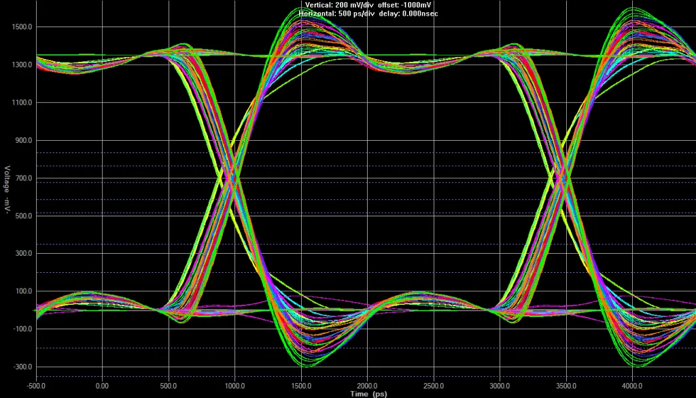
Task: Click the 900.0 voltage axis label
Action: pyautogui.click(x=24, y=140)
